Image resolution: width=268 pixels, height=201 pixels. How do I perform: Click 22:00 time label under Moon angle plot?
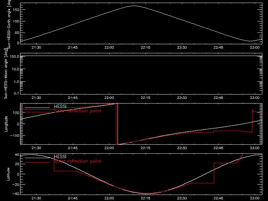(109, 98)
